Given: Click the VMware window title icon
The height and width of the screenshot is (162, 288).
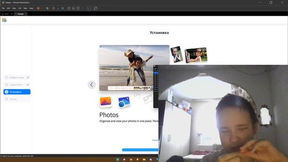Looking at the screenshot, I should pyautogui.click(x=3, y=3).
